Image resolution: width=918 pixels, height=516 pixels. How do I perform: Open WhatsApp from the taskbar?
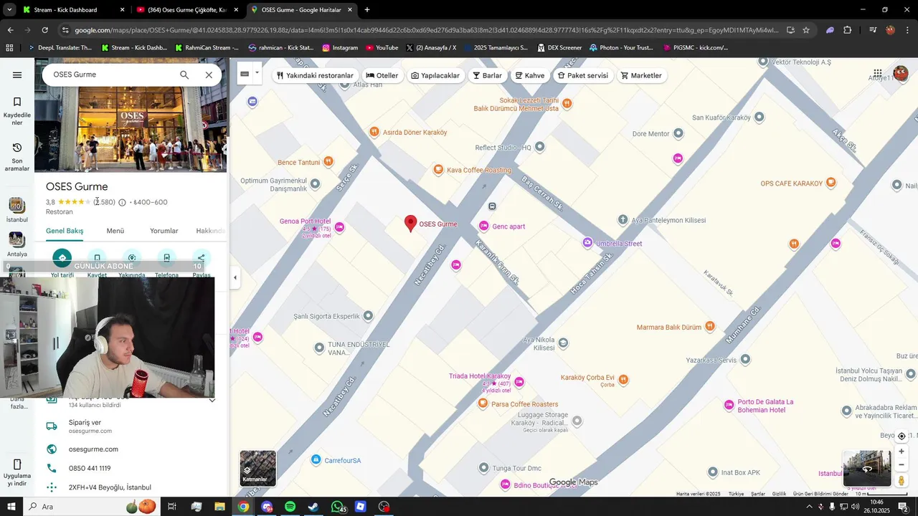pos(338,507)
